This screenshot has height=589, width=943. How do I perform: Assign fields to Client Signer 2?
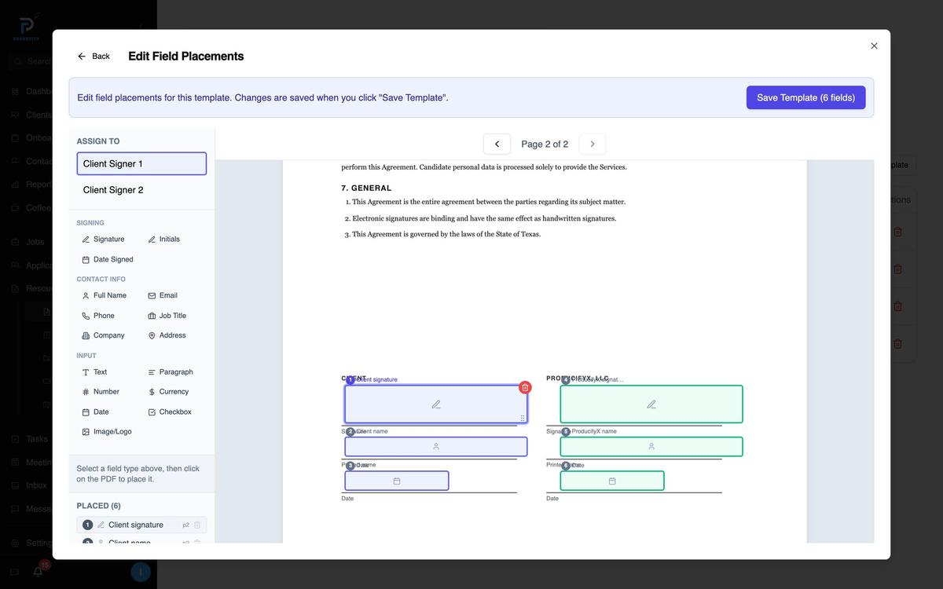(141, 190)
